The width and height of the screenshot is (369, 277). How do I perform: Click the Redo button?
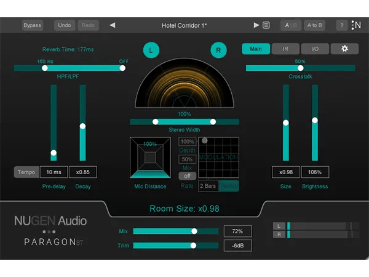click(x=88, y=25)
